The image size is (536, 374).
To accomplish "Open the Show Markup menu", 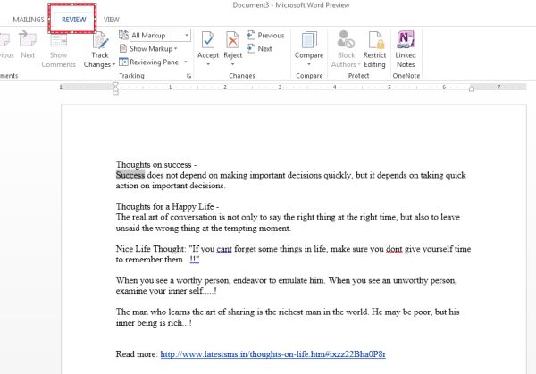I will click(148, 48).
